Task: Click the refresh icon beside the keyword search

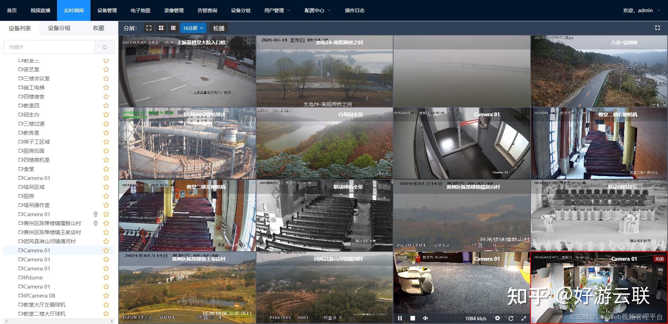Action: click(x=105, y=47)
